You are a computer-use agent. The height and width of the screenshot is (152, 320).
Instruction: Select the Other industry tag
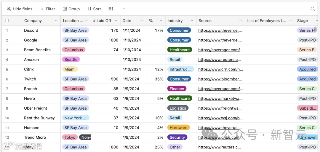[175, 147]
